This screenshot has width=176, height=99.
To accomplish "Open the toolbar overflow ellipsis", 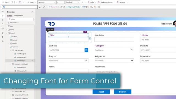I will point(128,2).
